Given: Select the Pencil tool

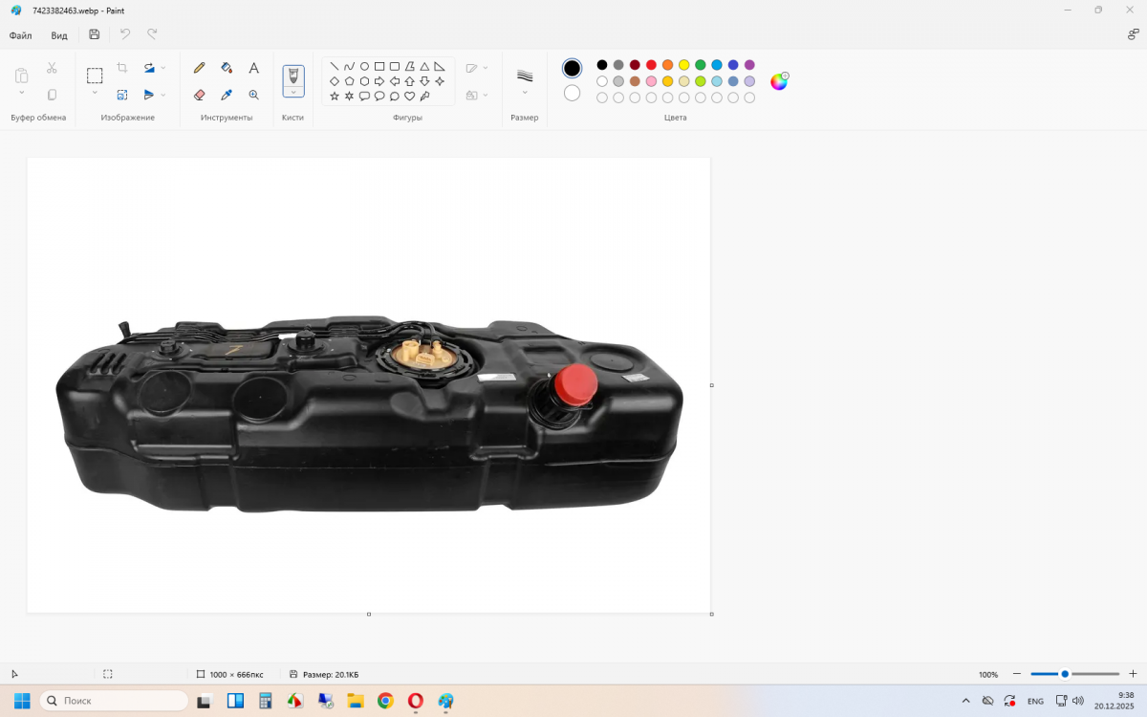Looking at the screenshot, I should tap(199, 68).
